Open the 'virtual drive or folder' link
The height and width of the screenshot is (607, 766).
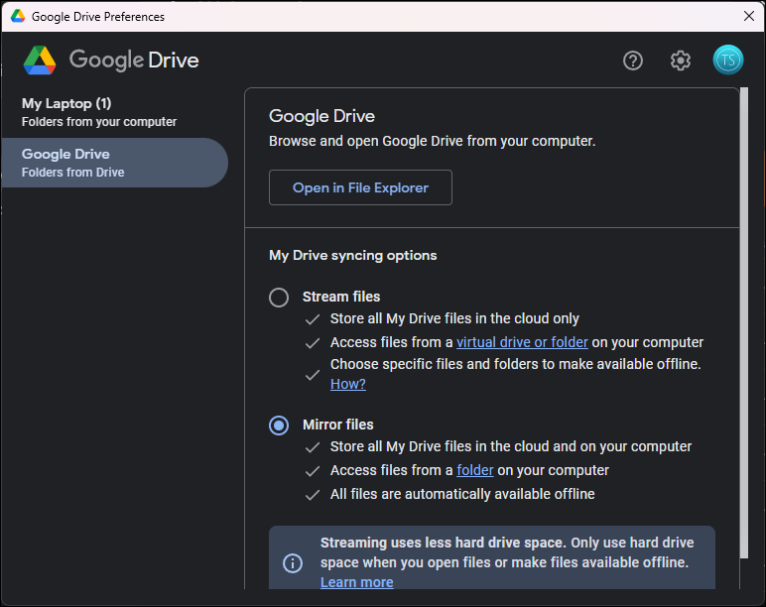click(x=522, y=342)
